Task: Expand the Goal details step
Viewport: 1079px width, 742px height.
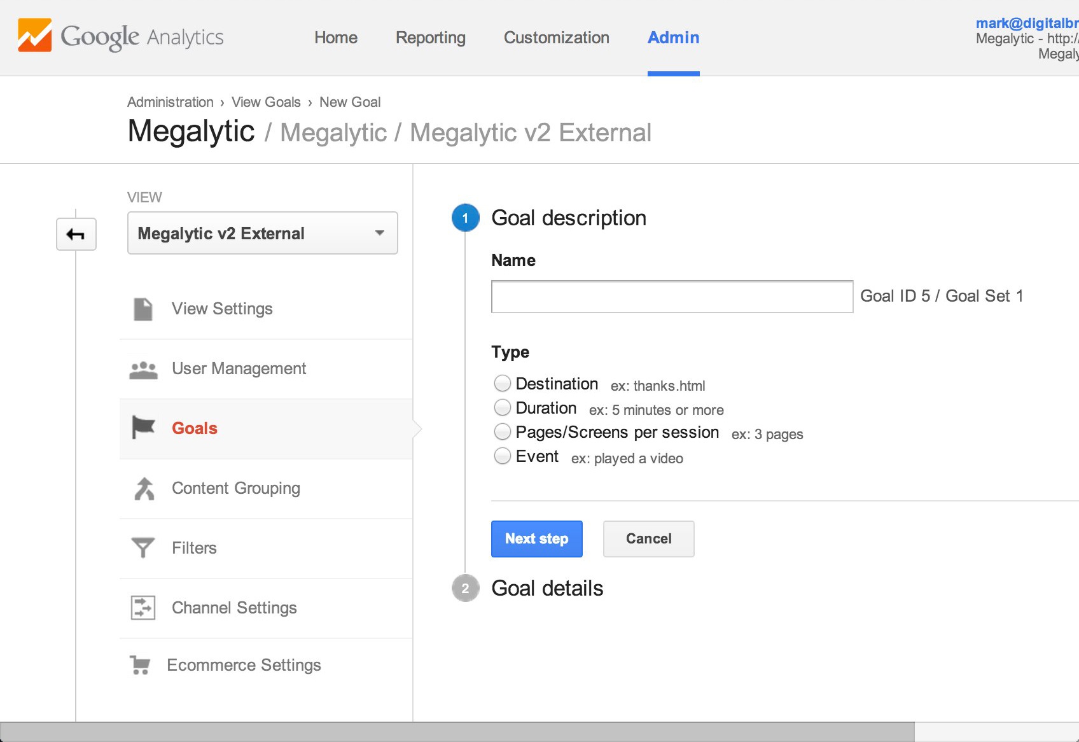Action: pyautogui.click(x=547, y=588)
